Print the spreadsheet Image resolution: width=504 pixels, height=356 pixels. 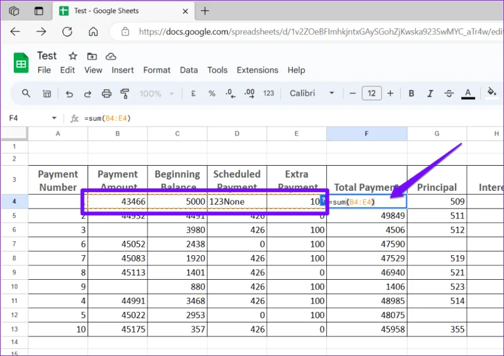(x=106, y=94)
